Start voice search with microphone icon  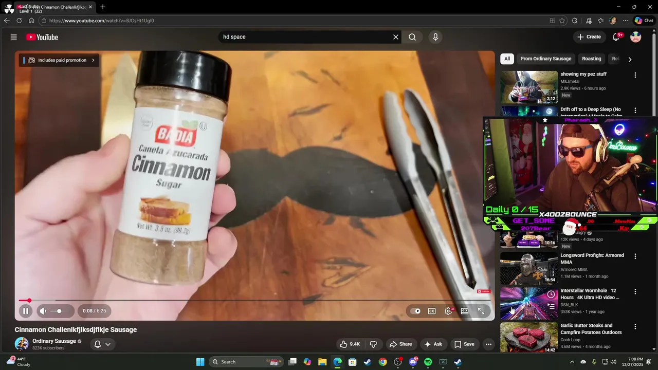(x=435, y=37)
